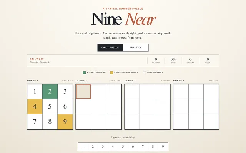Click the white 3 cell in Guess 1
The height and width of the screenshot is (153, 246).
click(x=65, y=91)
